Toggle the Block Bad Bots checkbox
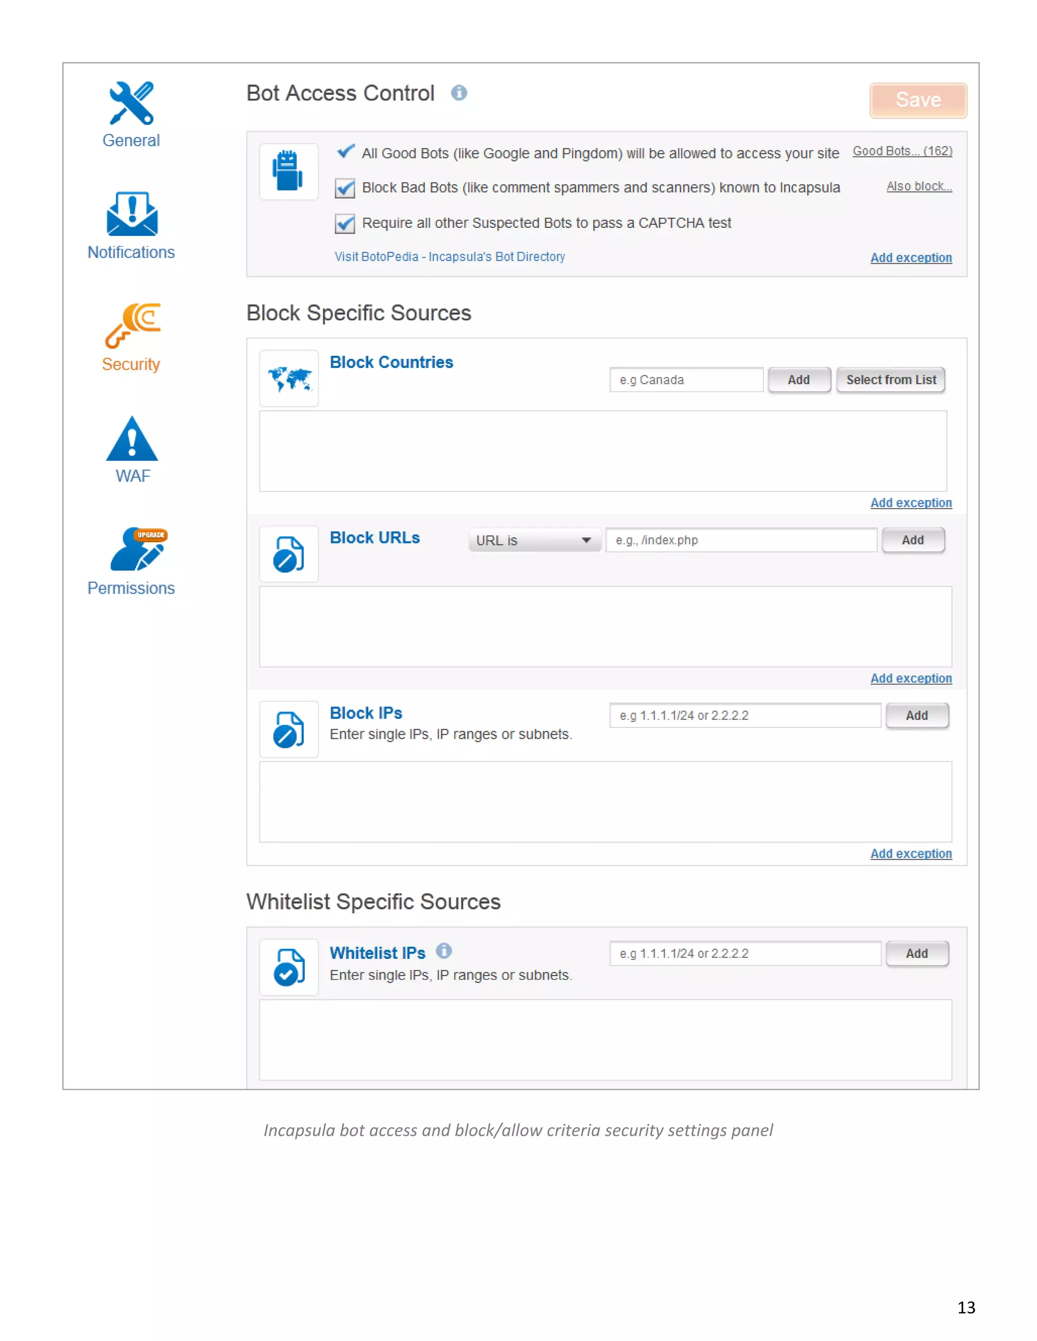The height and width of the screenshot is (1341, 1037). click(x=345, y=189)
